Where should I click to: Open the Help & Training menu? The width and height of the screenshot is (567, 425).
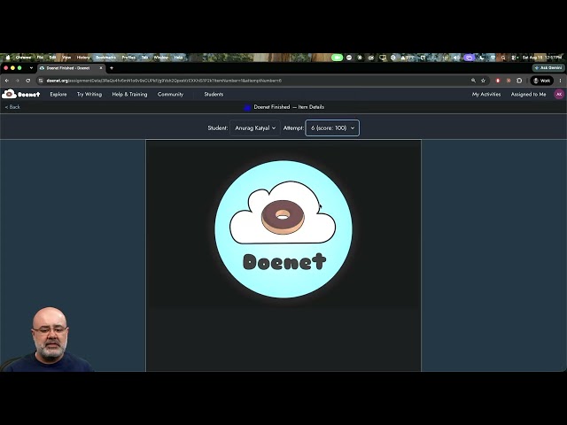[x=129, y=95]
